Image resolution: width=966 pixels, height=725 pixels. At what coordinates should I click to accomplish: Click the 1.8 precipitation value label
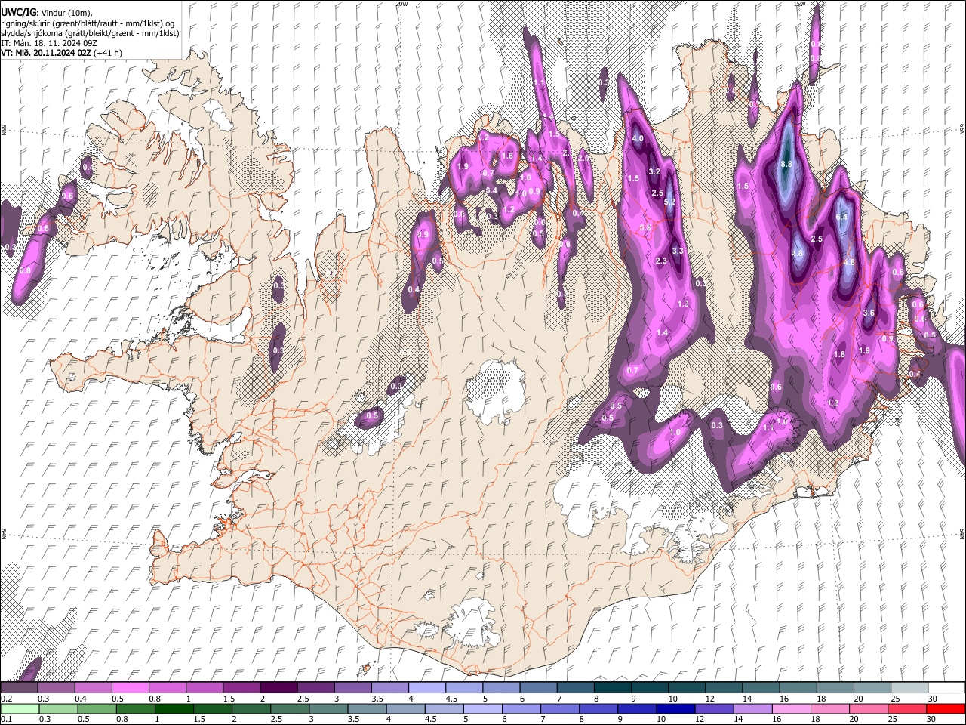(839, 354)
